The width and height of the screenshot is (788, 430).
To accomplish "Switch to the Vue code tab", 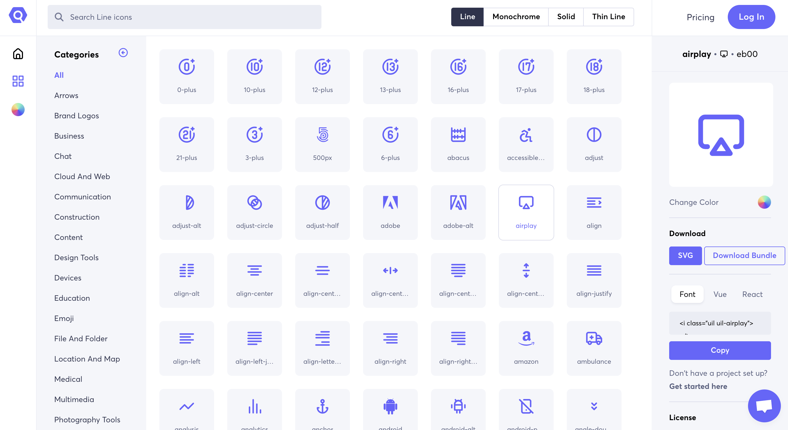I will coord(720,294).
